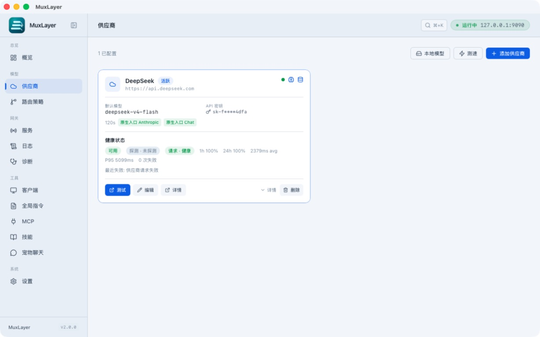Click the 探测 · 未探测 badge
The height and width of the screenshot is (337, 540).
tap(143, 151)
